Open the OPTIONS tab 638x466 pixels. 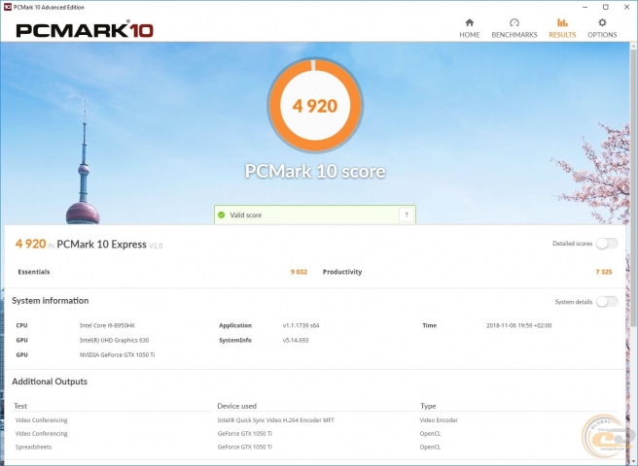(x=602, y=28)
